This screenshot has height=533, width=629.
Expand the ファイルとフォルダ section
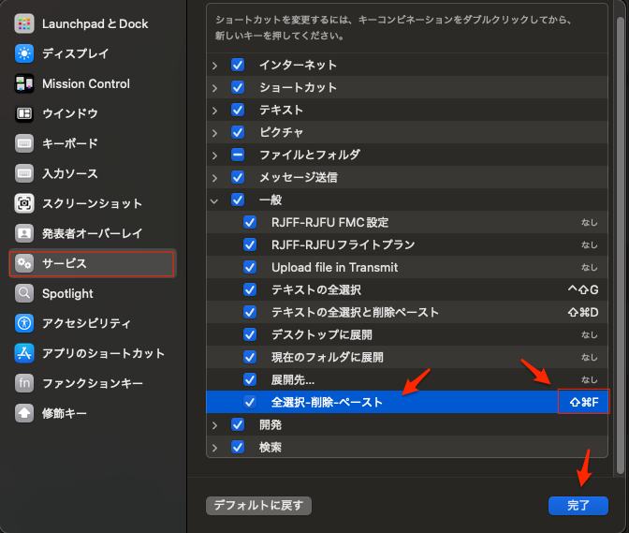(x=214, y=155)
